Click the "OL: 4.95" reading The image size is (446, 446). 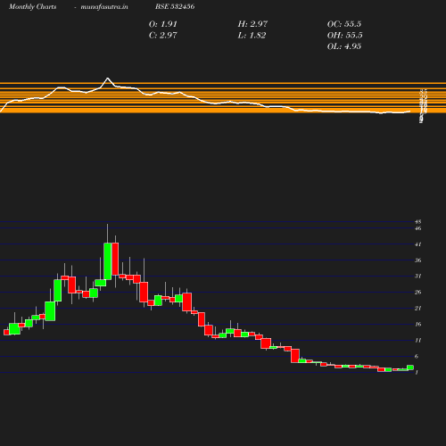coord(344,46)
